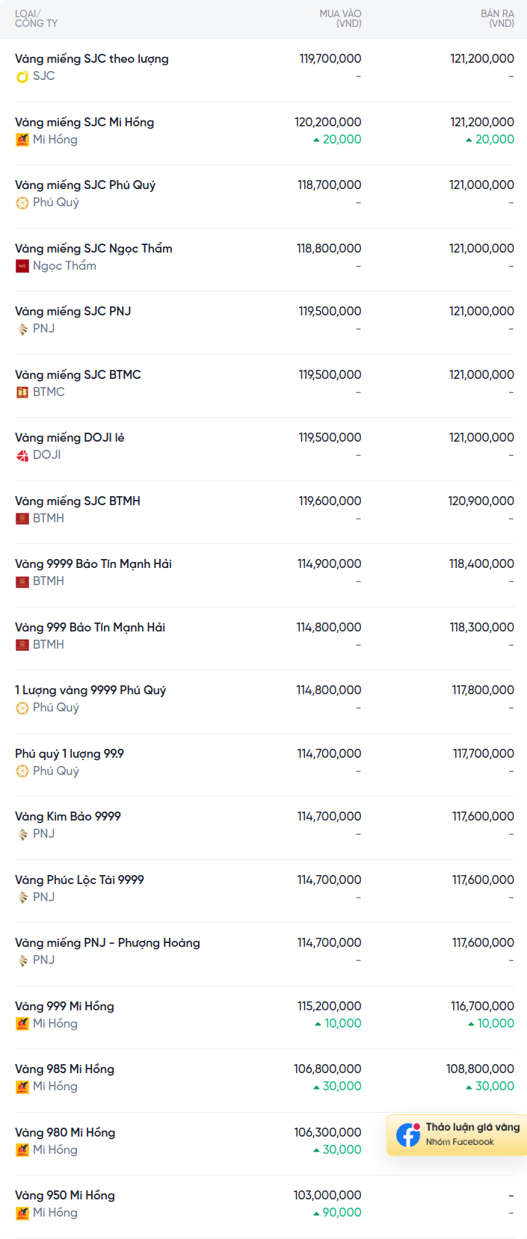Click the Mi Hồng logo under Vàng miếng SJC Mi Hồng

pyautogui.click(x=22, y=140)
